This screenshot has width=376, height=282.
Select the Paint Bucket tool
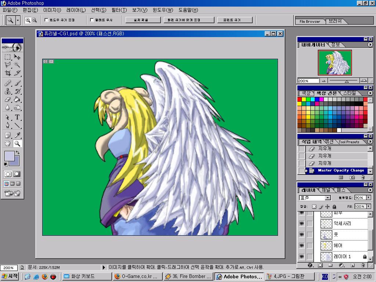17,99
